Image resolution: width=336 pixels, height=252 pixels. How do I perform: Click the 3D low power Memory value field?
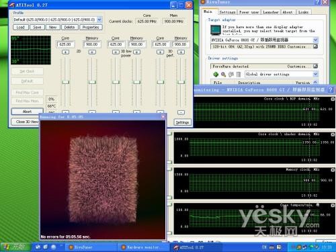(x=137, y=44)
